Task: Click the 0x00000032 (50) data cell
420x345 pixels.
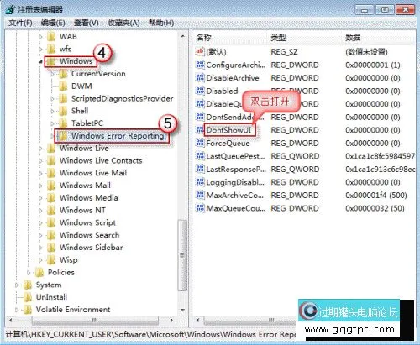Action: [375, 208]
